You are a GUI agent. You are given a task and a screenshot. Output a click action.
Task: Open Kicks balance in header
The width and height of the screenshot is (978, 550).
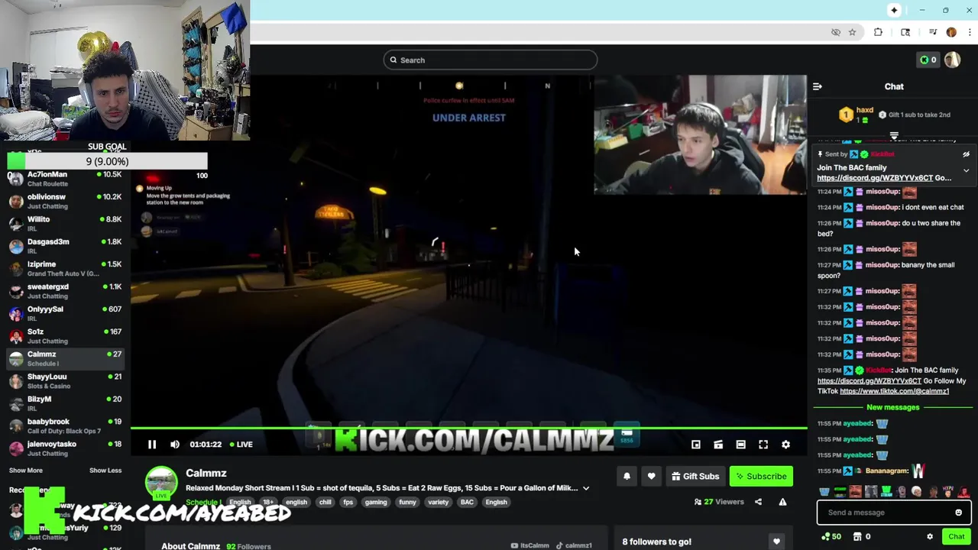(x=928, y=60)
